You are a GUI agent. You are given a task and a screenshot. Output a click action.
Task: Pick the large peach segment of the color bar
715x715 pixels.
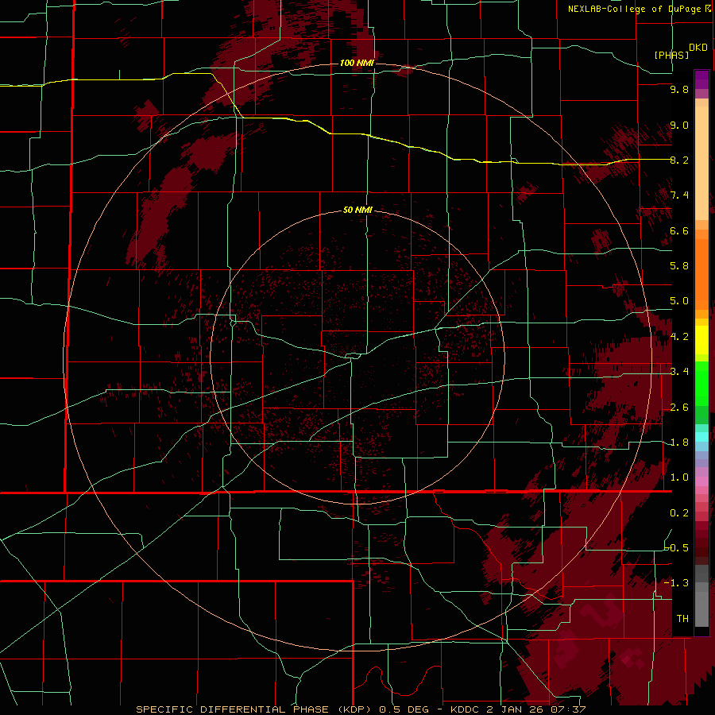click(x=701, y=164)
